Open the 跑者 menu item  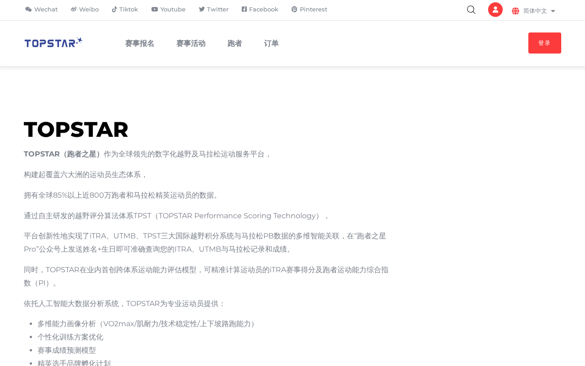[x=235, y=43]
